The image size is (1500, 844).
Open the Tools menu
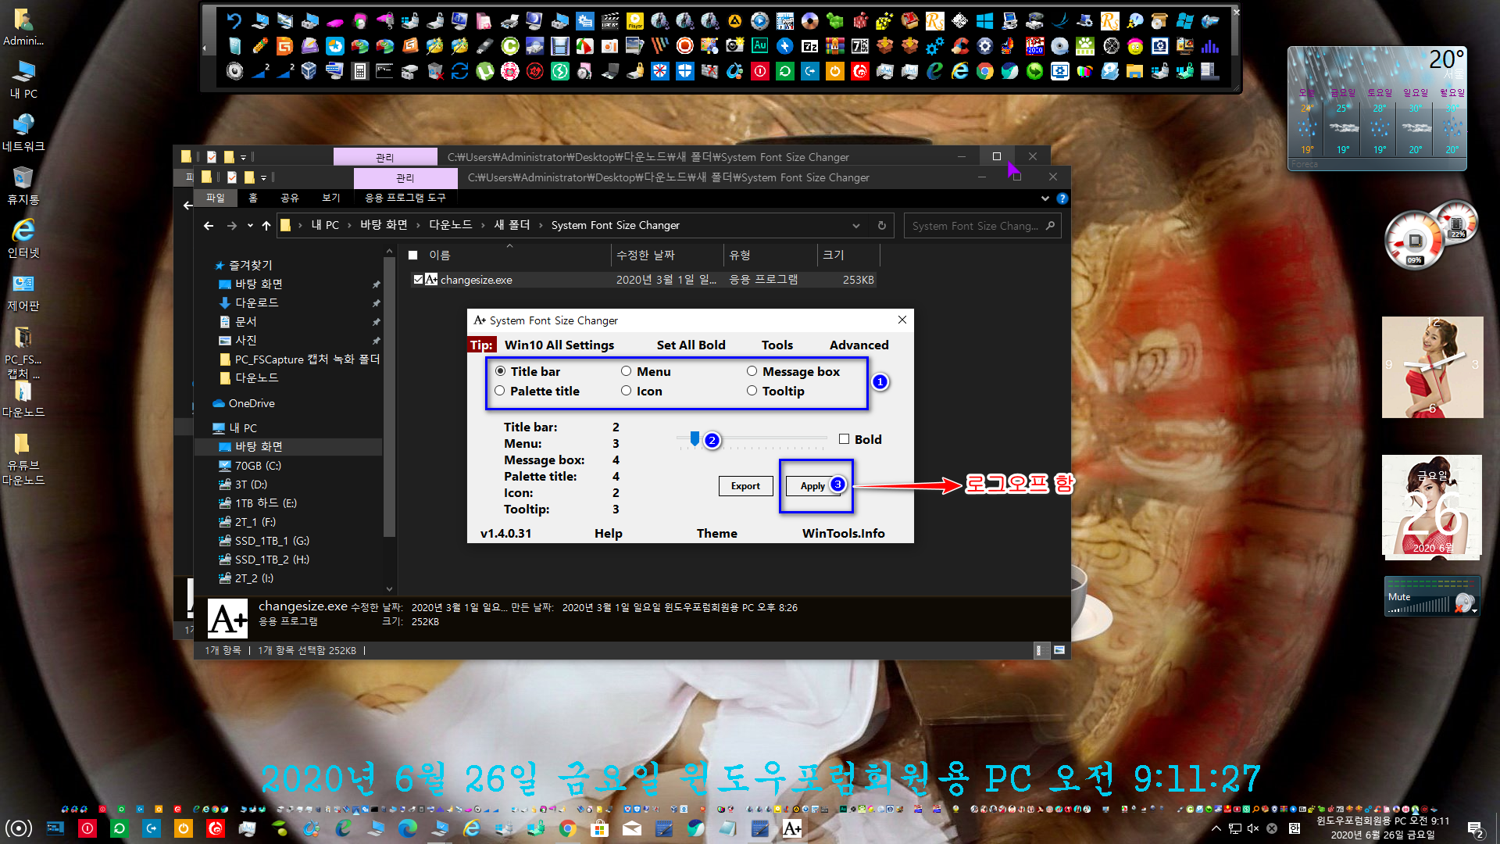point(775,344)
